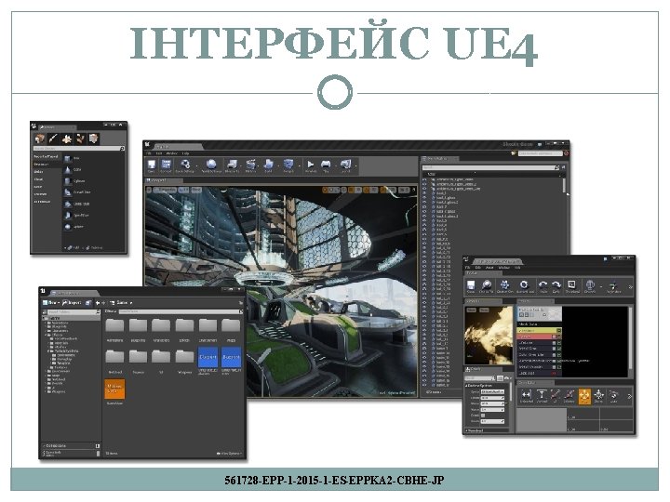Toggle eye icon of top World Outliner row

(x=424, y=179)
